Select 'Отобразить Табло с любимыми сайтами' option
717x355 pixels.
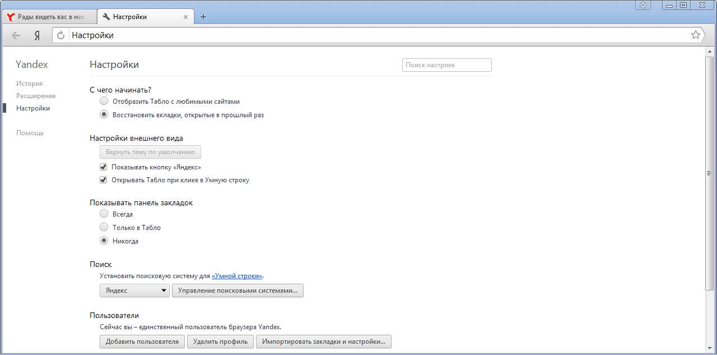tap(104, 102)
